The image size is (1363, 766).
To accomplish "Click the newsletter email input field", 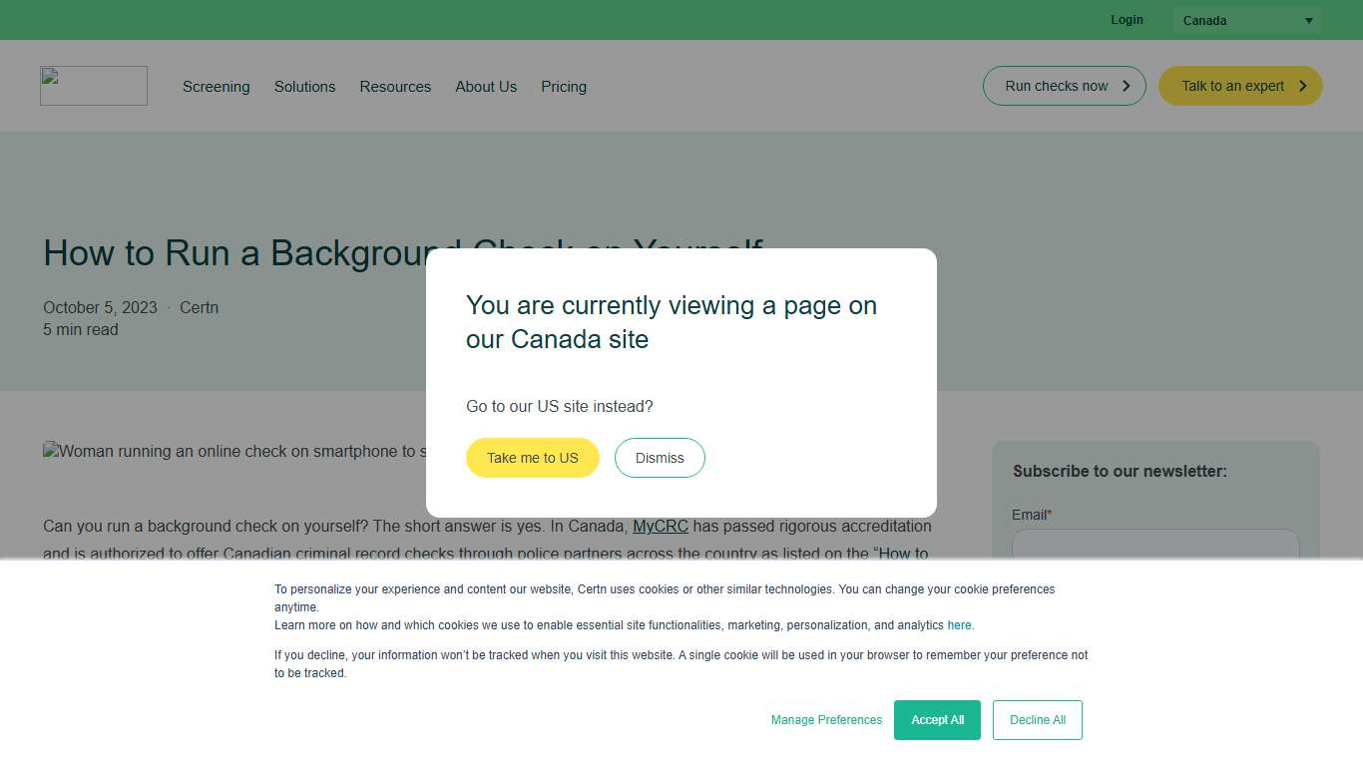I will [1154, 550].
